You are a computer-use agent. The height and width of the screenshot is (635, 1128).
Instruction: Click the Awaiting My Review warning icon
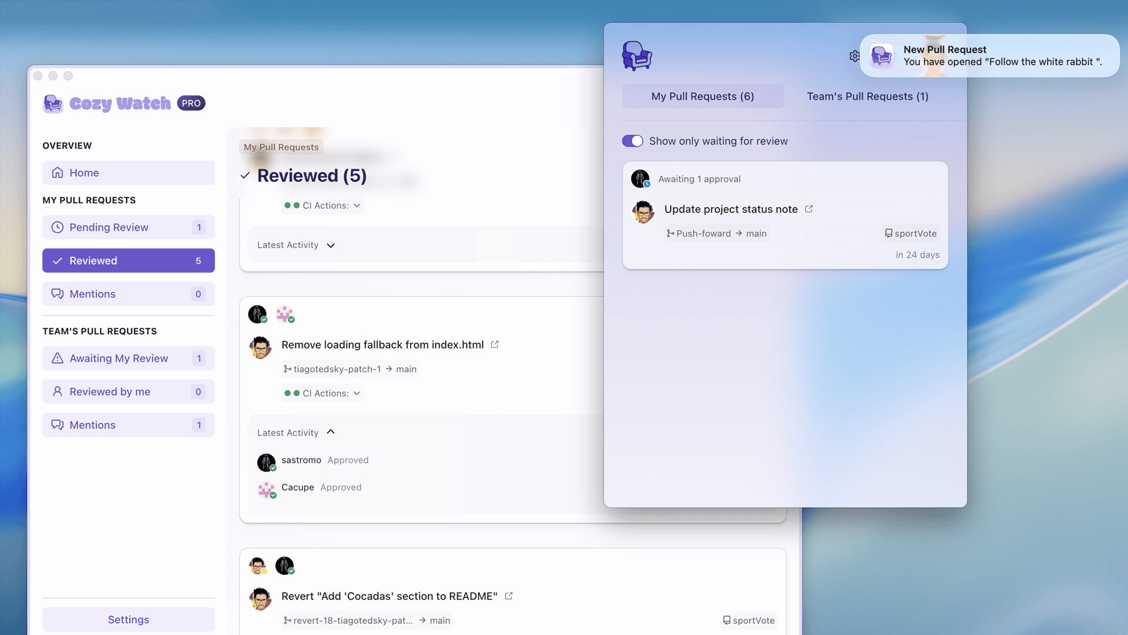tap(57, 358)
